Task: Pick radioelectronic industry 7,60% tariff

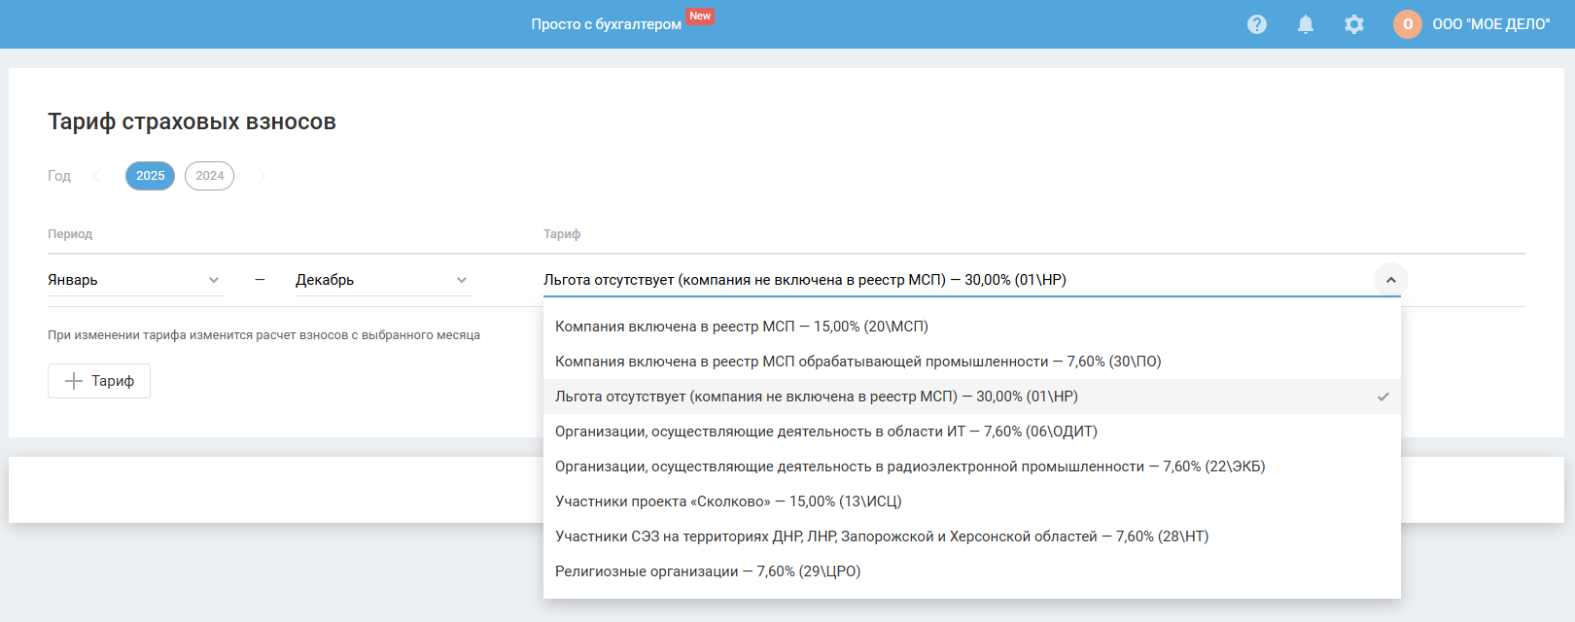Action: [910, 466]
